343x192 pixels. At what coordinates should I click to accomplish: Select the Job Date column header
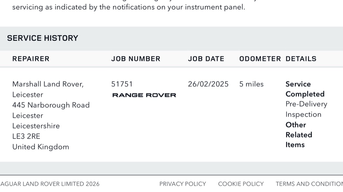tap(206, 59)
